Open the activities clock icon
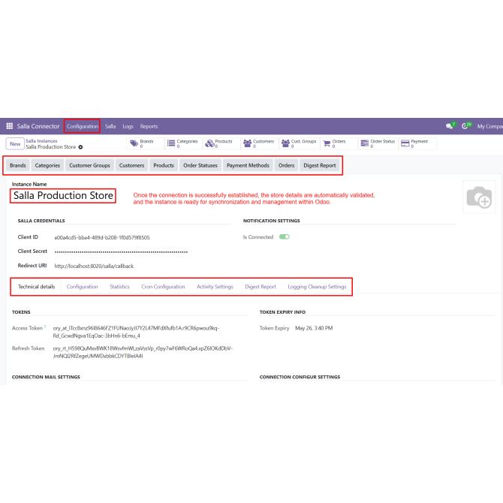The height and width of the screenshot is (503, 503). (x=465, y=126)
